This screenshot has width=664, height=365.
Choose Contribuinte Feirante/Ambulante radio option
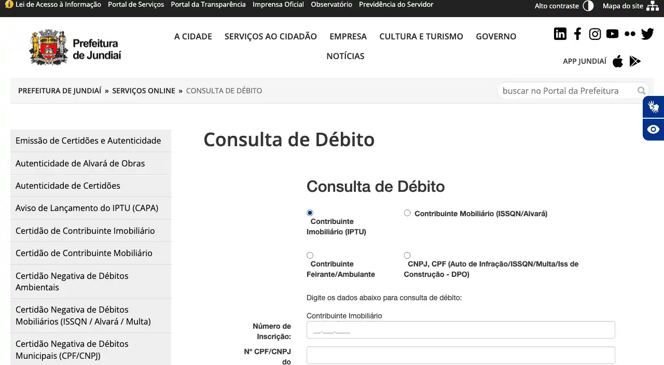pos(310,255)
